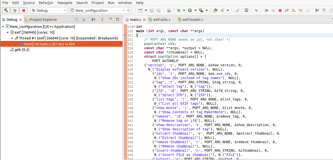Viewport: 333px width, 160px height.
Task: Remove all terminated launches in Debug view
Action: tap(84, 19)
